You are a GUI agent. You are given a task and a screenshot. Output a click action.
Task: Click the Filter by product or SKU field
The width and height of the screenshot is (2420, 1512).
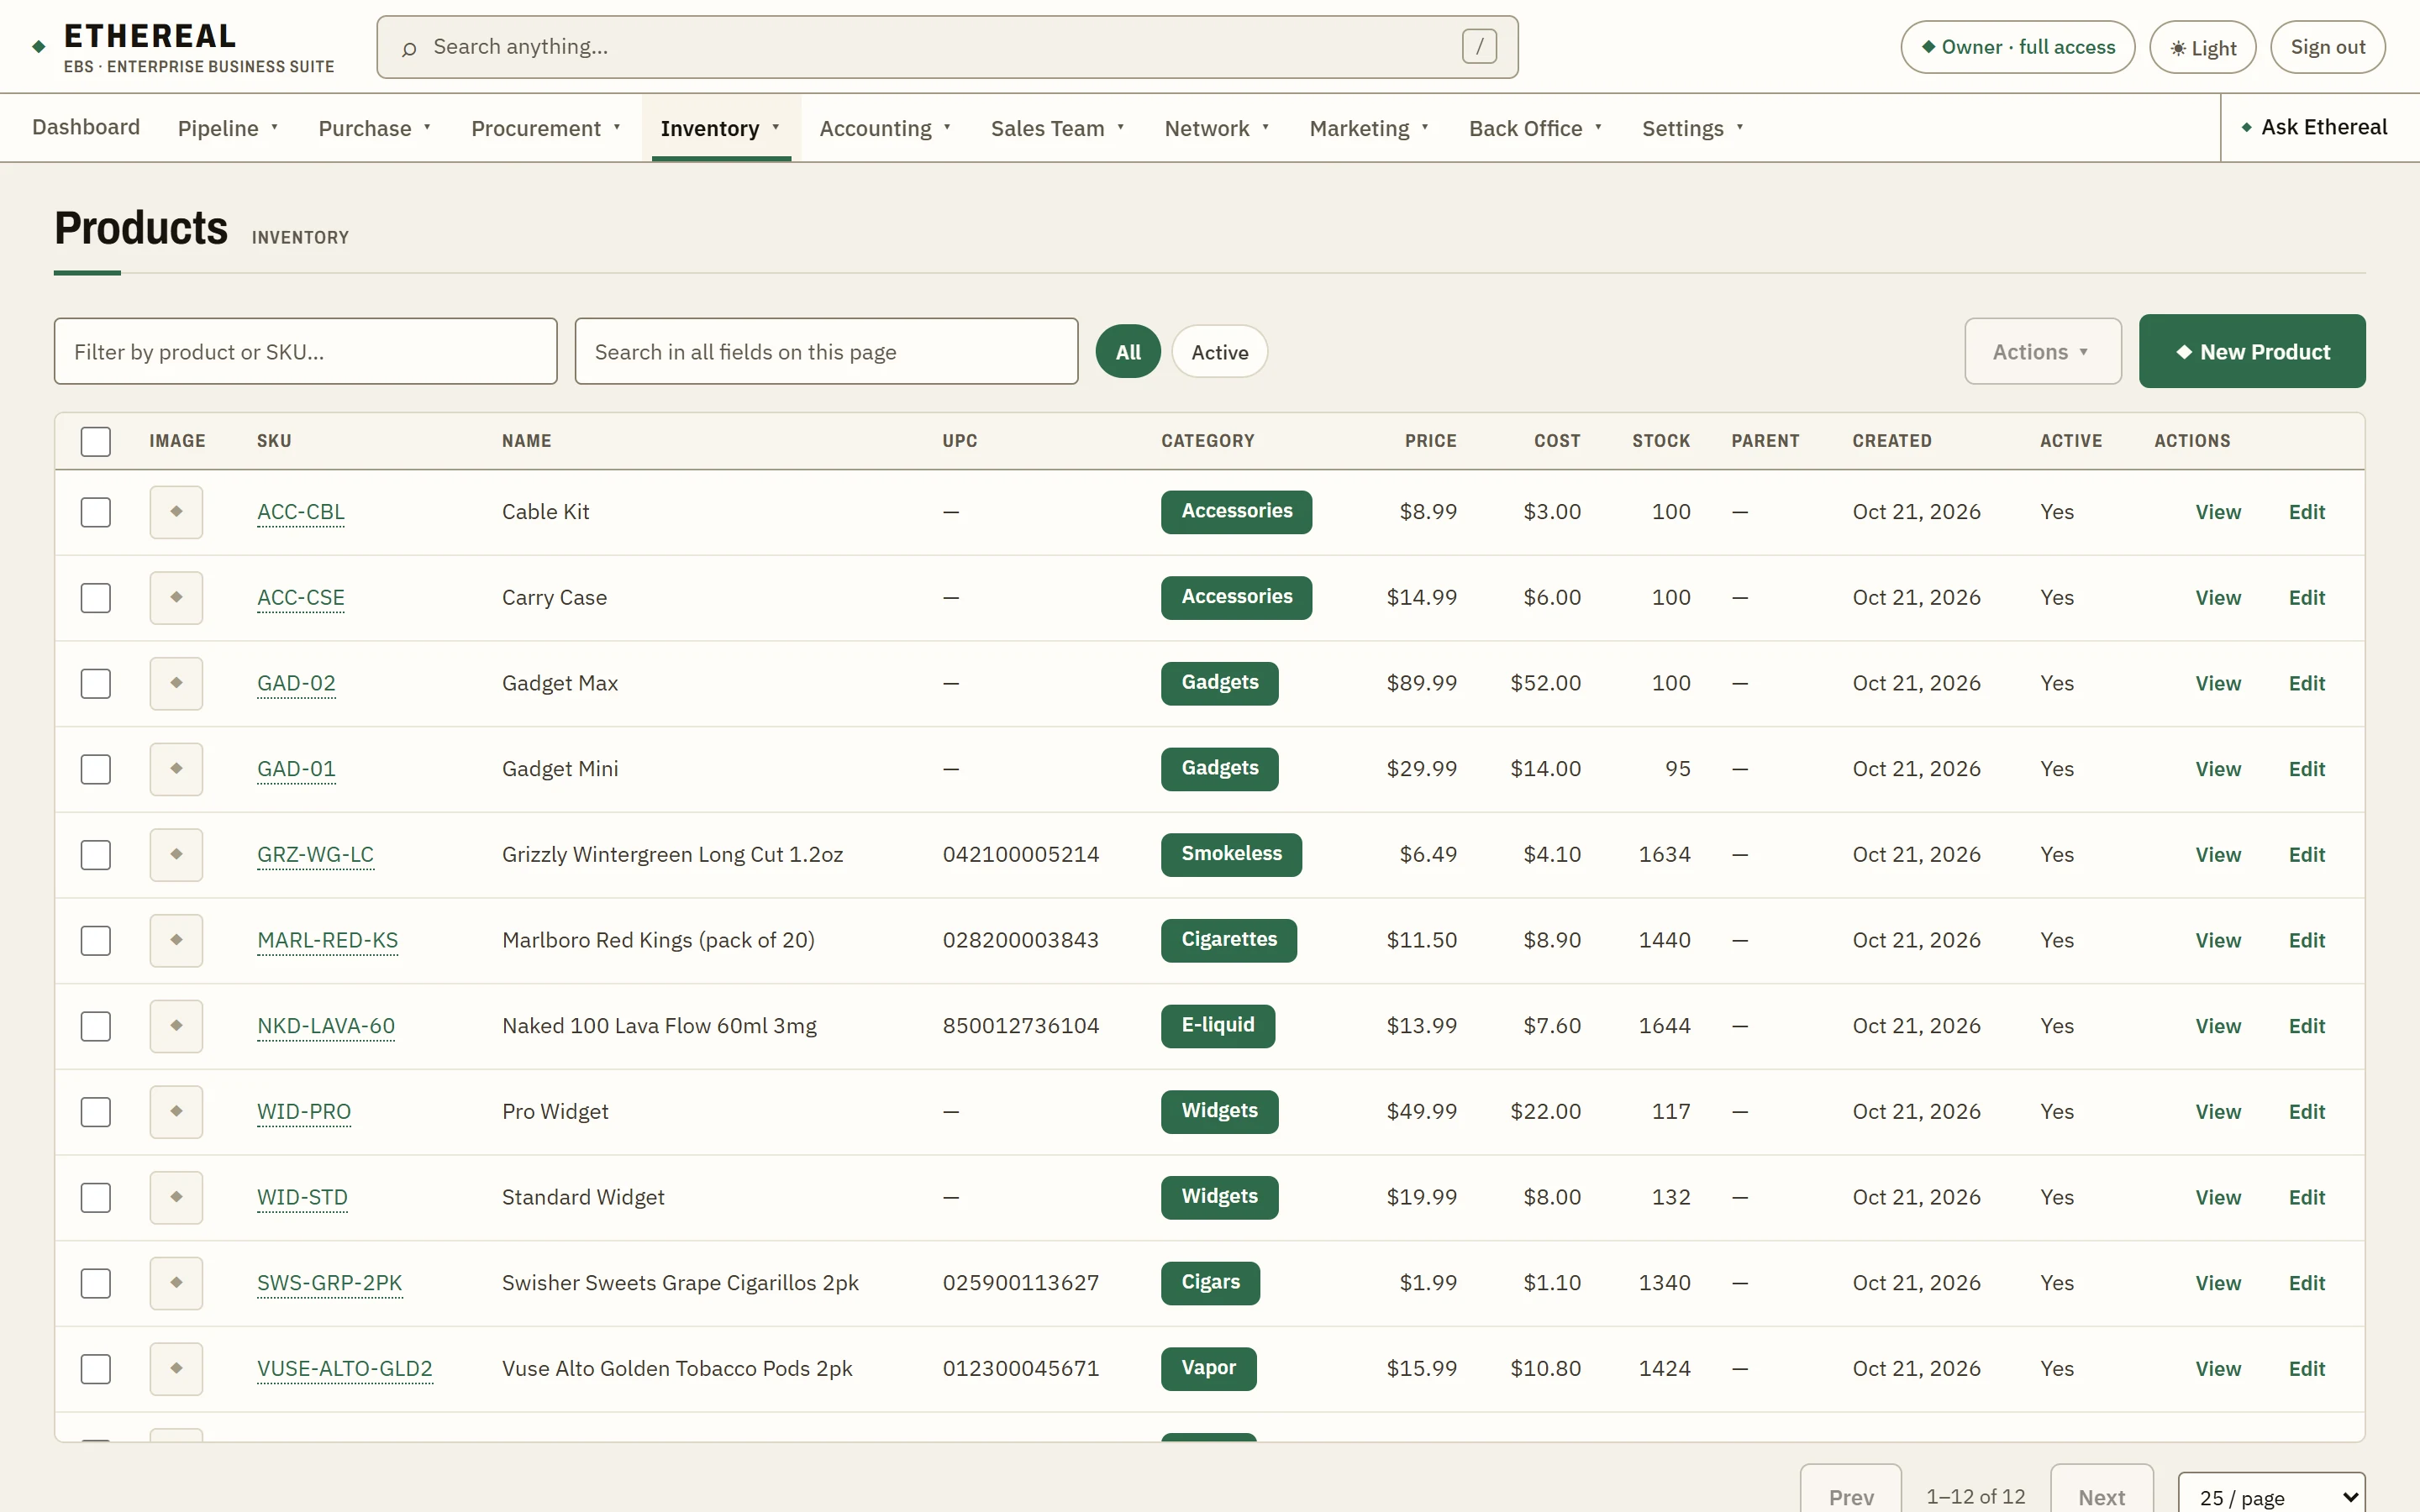pos(305,352)
